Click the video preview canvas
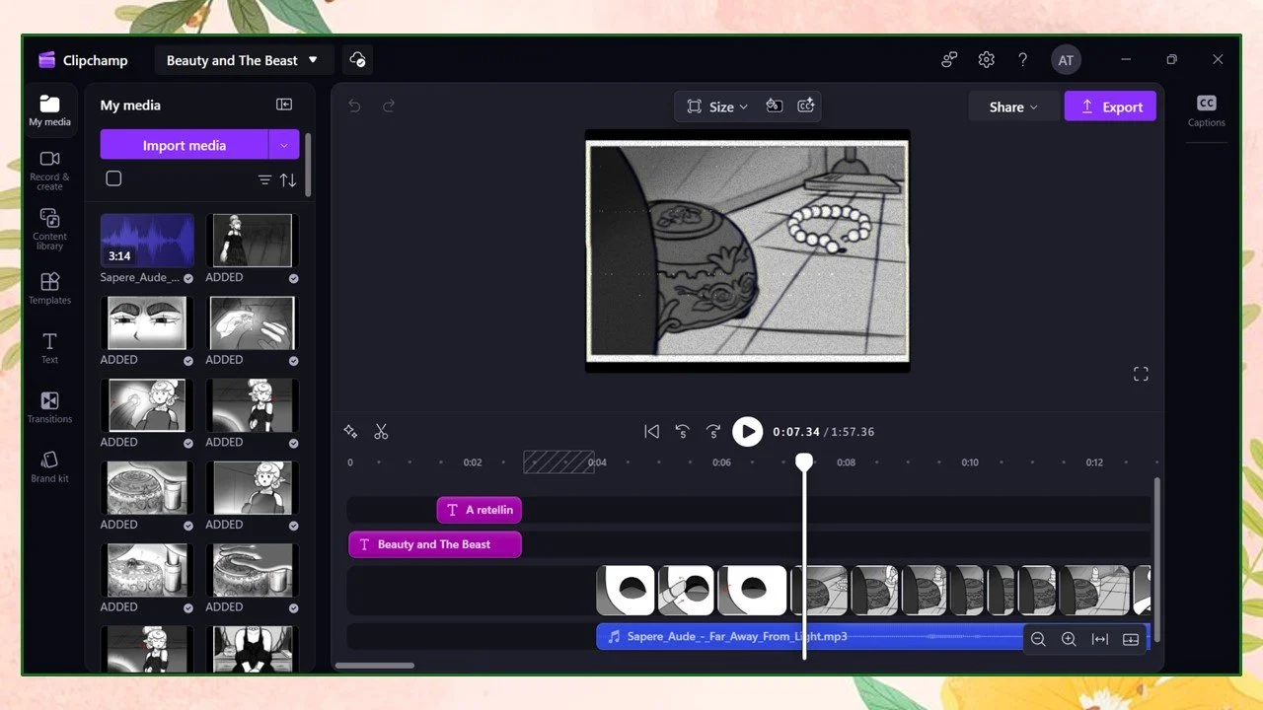Viewport: 1263px width, 710px height. [x=747, y=251]
